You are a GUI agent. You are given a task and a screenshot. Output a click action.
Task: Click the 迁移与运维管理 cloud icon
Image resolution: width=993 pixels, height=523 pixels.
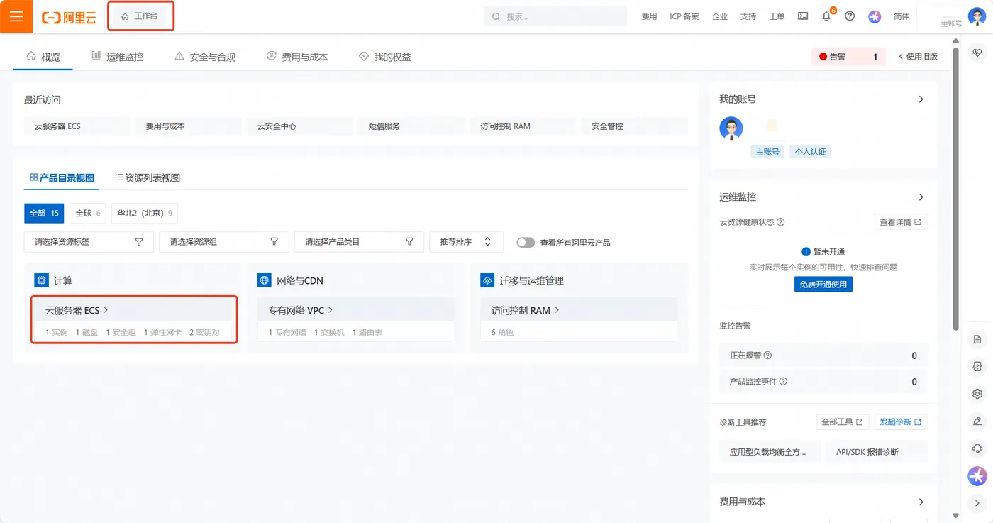pos(487,280)
